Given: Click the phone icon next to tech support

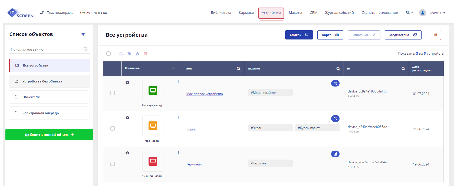Looking at the screenshot, I should coord(42,12).
